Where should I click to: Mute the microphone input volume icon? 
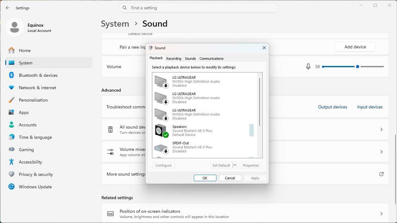[x=308, y=67]
